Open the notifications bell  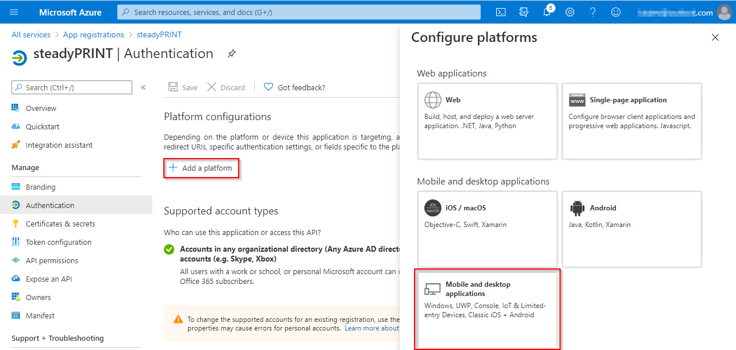547,12
